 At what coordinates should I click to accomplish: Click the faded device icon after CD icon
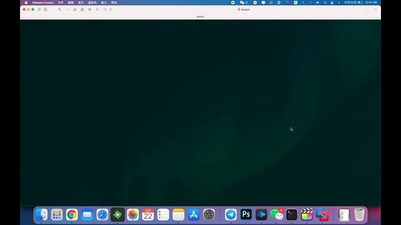coord(98,9)
